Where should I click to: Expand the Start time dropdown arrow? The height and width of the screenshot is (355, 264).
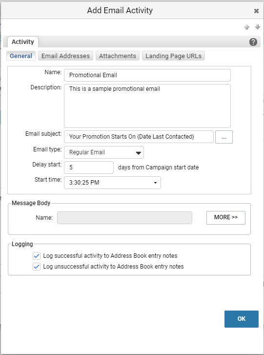coord(155,183)
